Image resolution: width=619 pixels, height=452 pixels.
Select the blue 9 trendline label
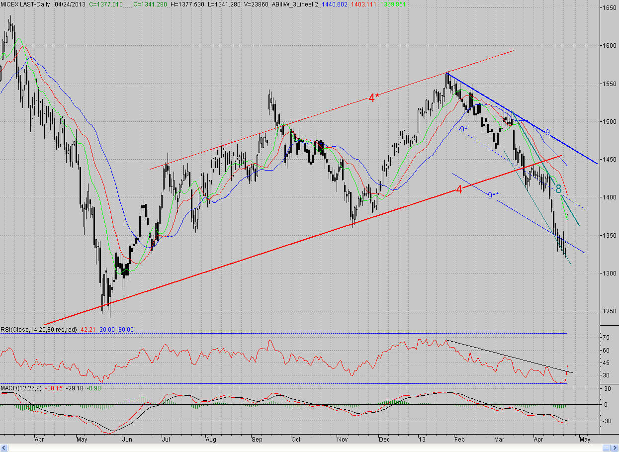point(547,132)
